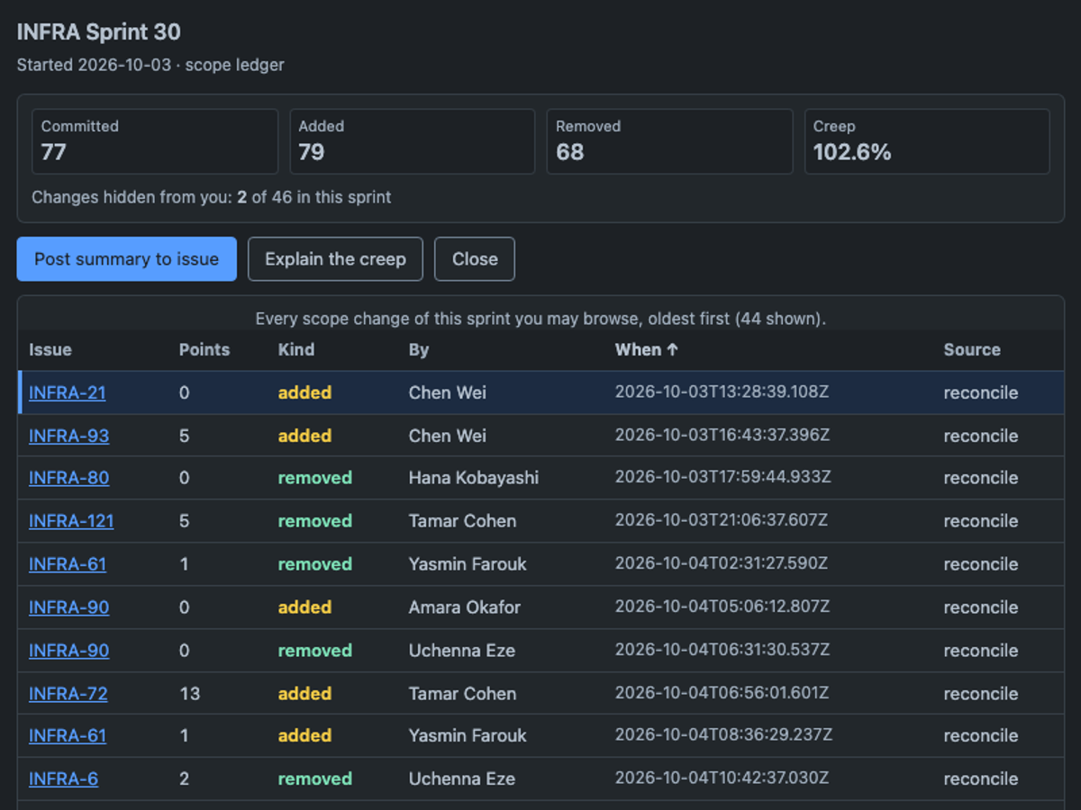Select the Committed 77 stat card
The image size is (1081, 810).
[155, 141]
